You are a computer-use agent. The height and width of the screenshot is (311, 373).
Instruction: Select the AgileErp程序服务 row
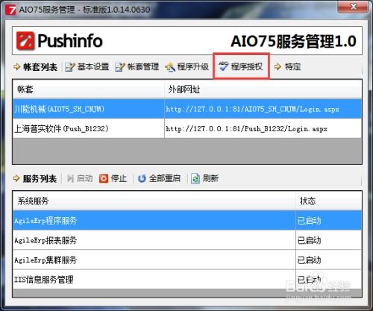click(187, 220)
